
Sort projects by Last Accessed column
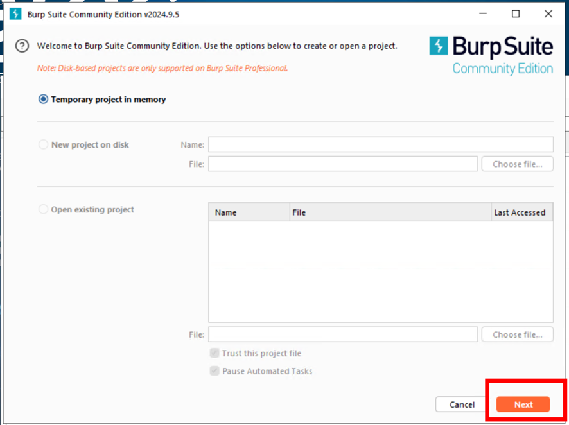click(x=522, y=212)
